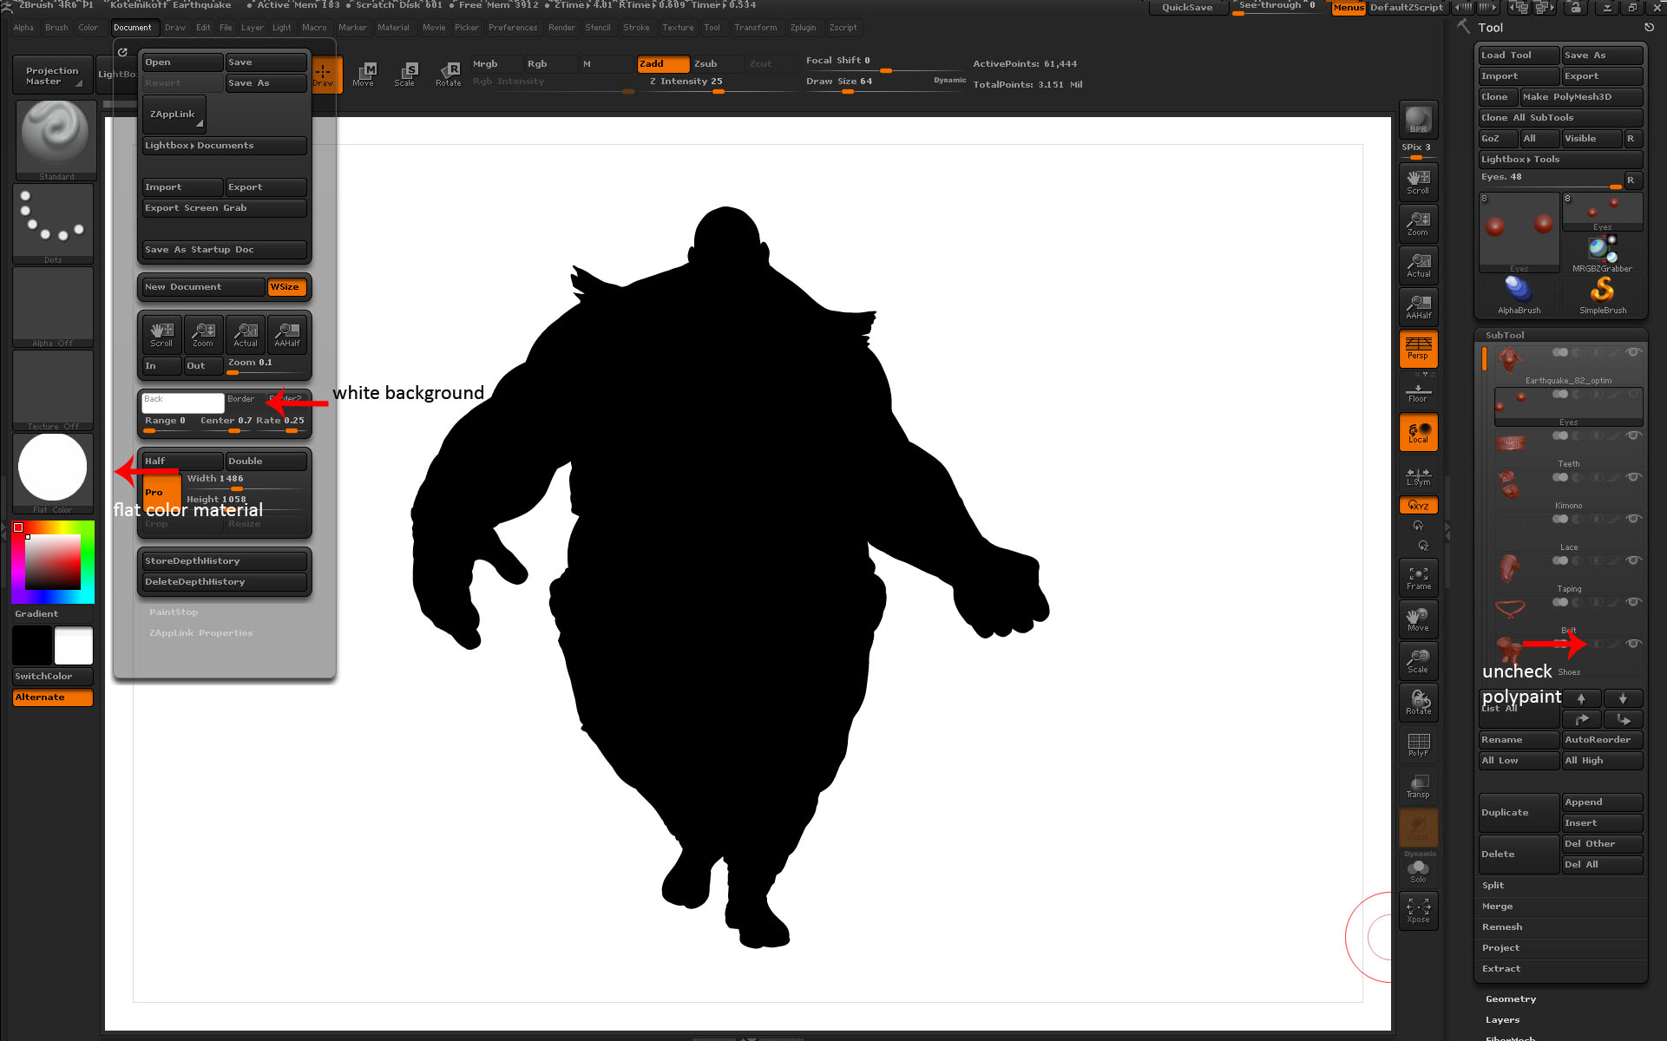Expand the Layers section
Image resolution: width=1667 pixels, height=1041 pixels.
pyautogui.click(x=1502, y=1020)
